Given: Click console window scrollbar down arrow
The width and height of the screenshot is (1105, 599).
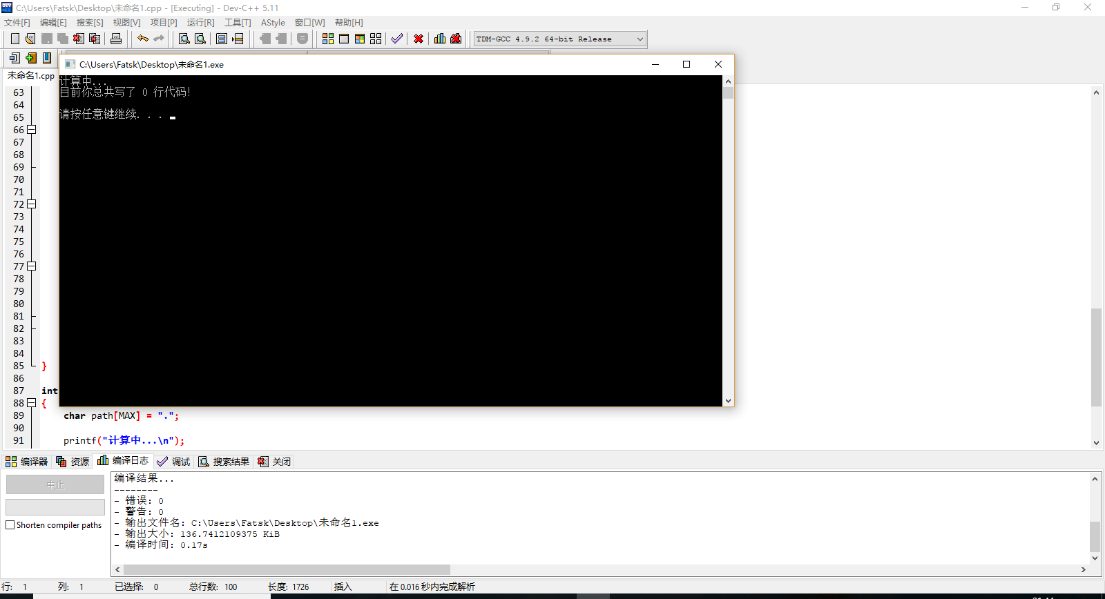Looking at the screenshot, I should click(x=728, y=400).
